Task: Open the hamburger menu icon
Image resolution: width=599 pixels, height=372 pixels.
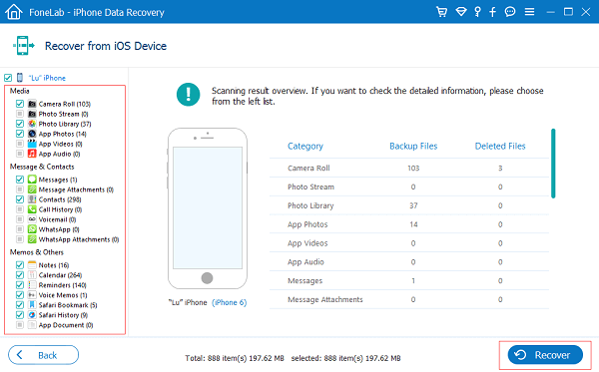Action: pyautogui.click(x=529, y=12)
